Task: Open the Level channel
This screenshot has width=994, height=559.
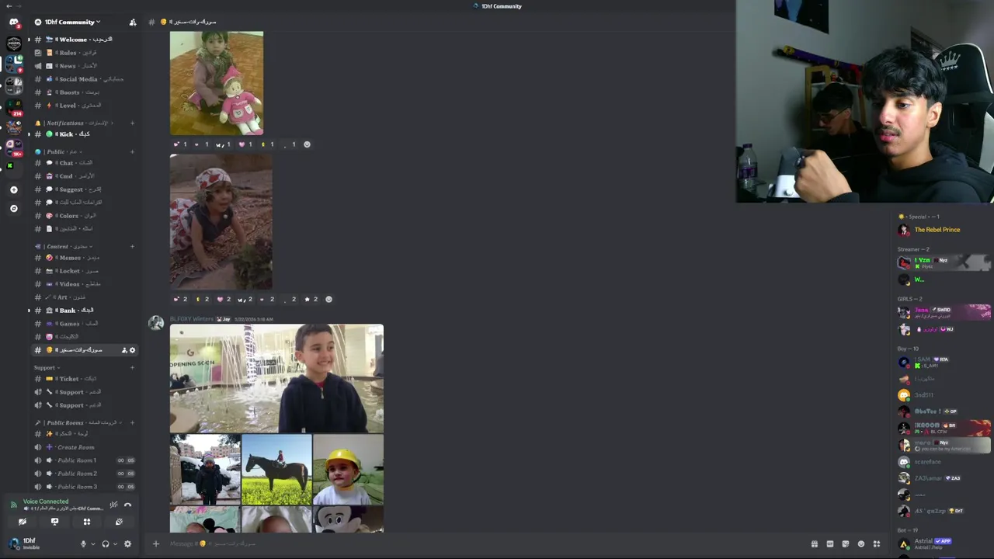Action: pos(85,106)
